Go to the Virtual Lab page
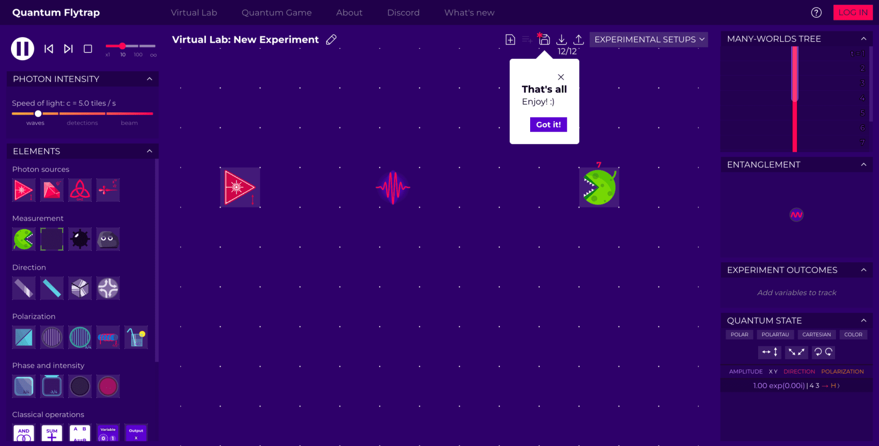879x446 pixels. (x=194, y=13)
